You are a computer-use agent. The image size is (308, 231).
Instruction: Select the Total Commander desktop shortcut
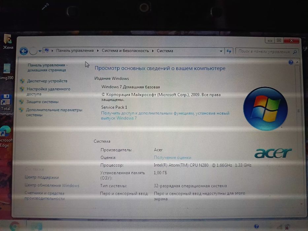pos(6,105)
